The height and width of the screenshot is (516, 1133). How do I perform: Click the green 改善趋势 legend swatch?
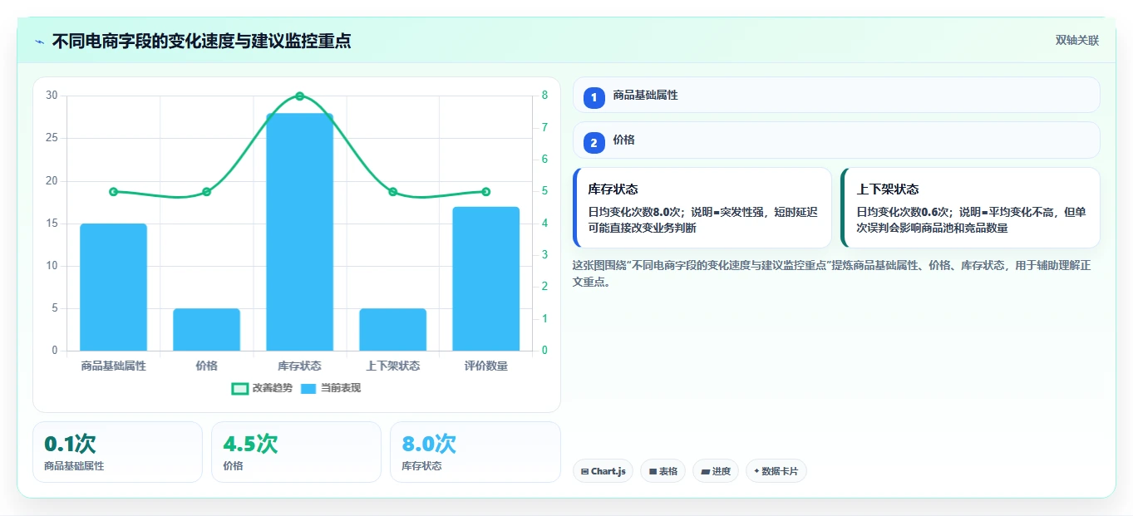tap(239, 388)
